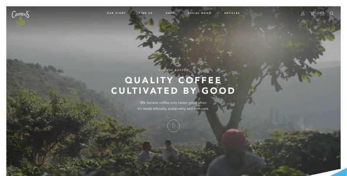Click the 'made ethically, sustainably' text line
The image size is (347, 176).
pyautogui.click(x=173, y=109)
